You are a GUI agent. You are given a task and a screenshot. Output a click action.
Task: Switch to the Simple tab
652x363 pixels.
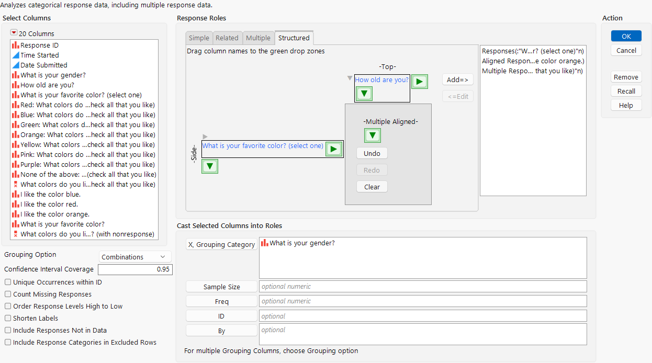pyautogui.click(x=198, y=38)
